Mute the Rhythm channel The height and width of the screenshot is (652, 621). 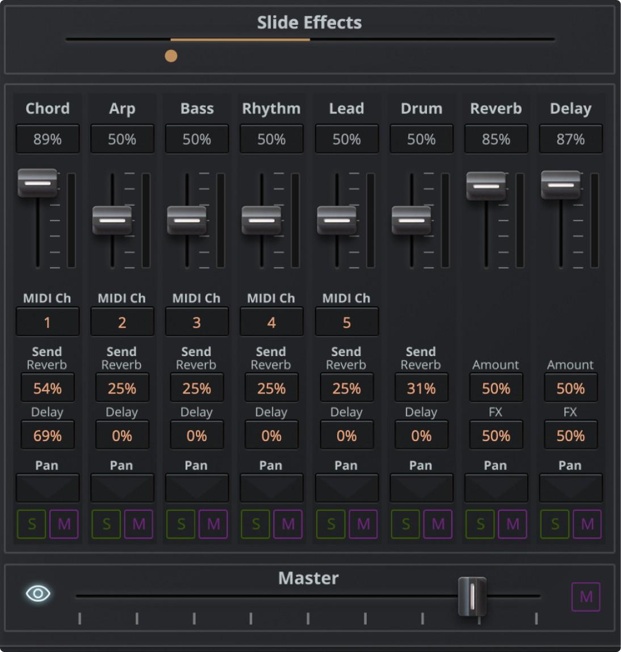(x=288, y=524)
